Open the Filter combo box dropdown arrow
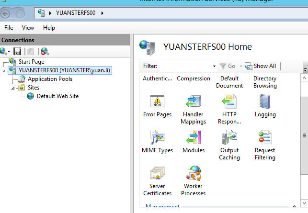 click(214, 66)
